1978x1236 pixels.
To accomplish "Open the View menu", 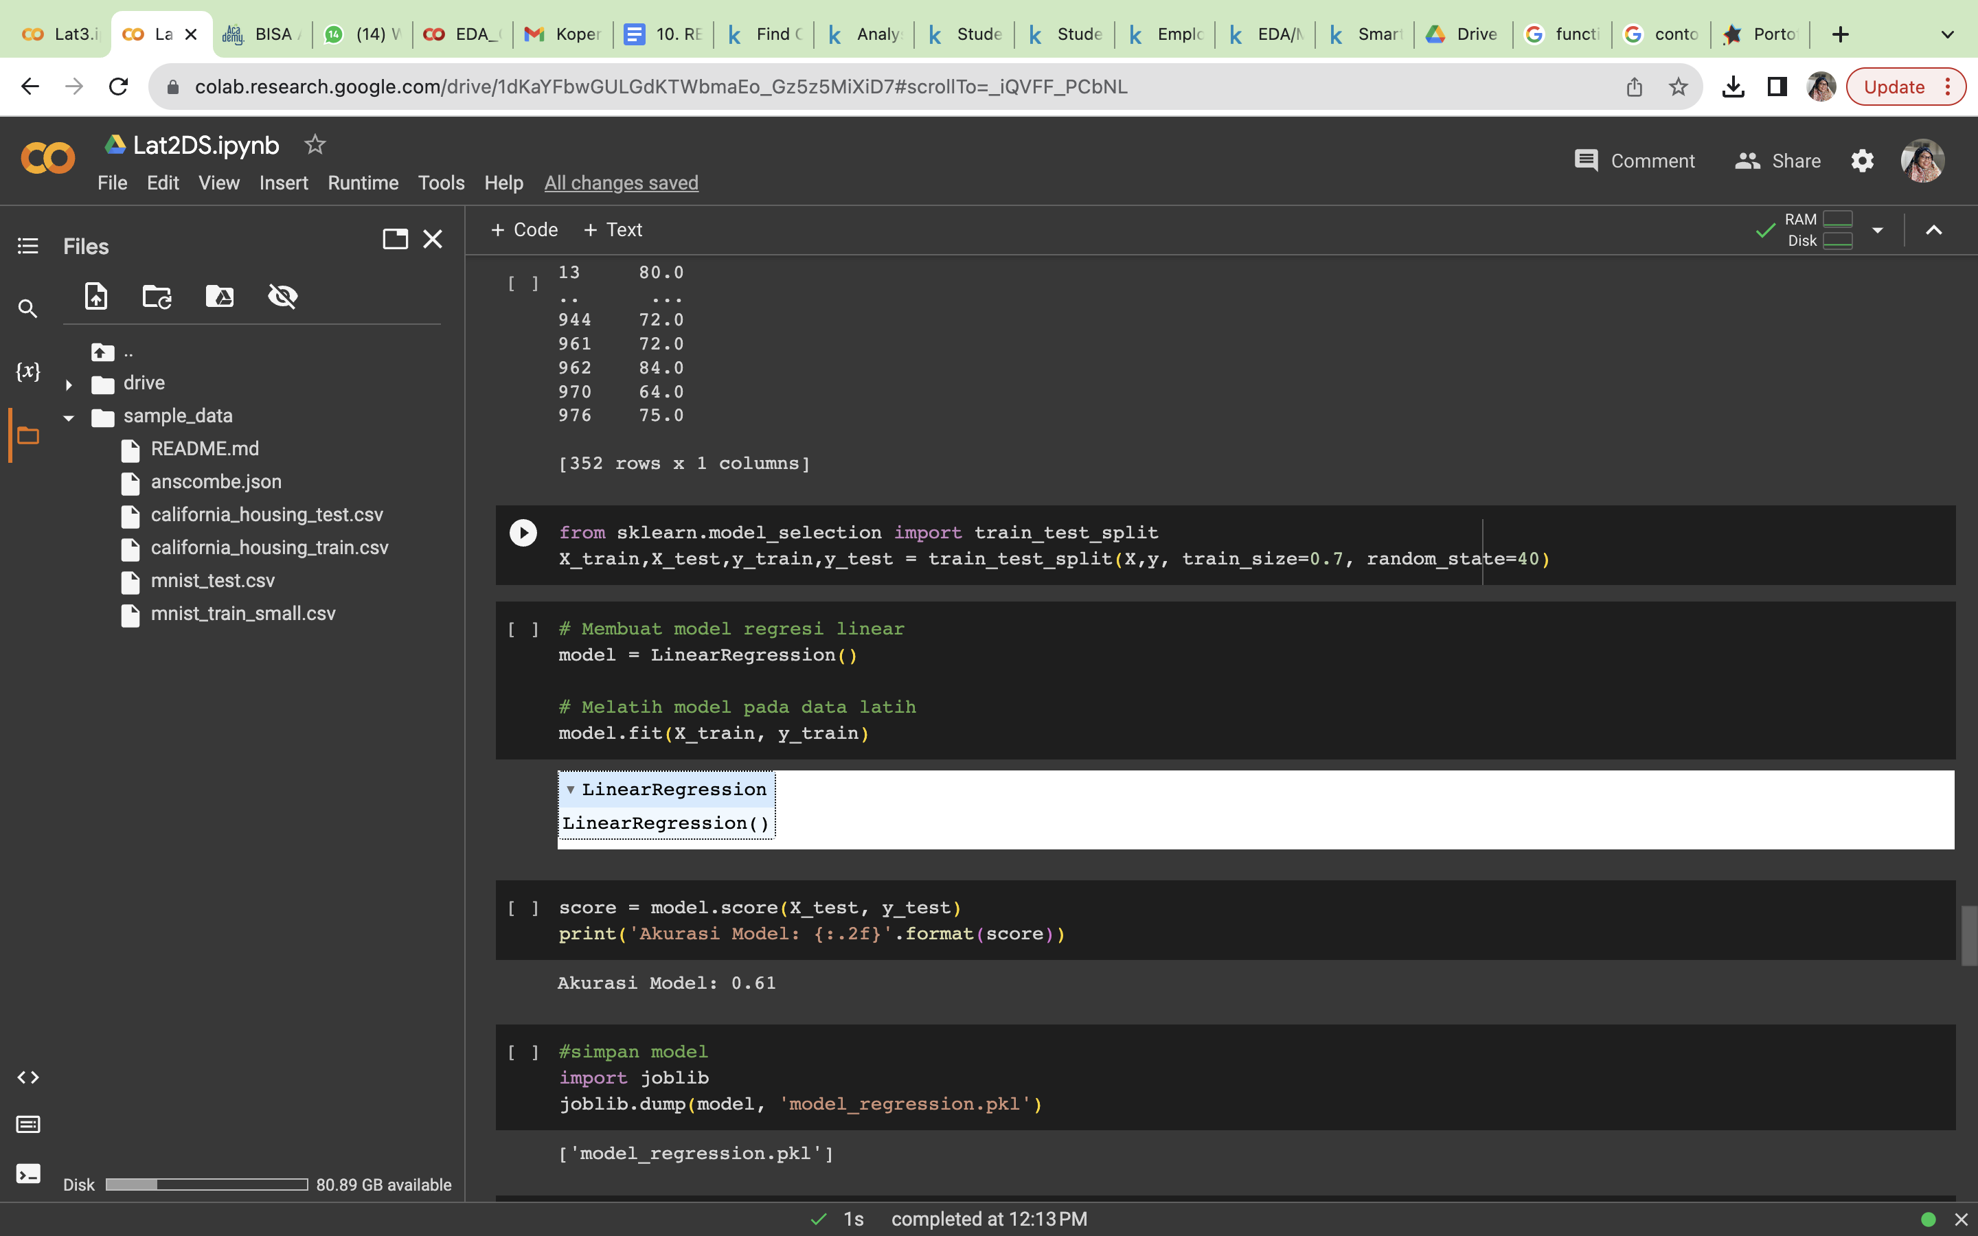I will (219, 183).
